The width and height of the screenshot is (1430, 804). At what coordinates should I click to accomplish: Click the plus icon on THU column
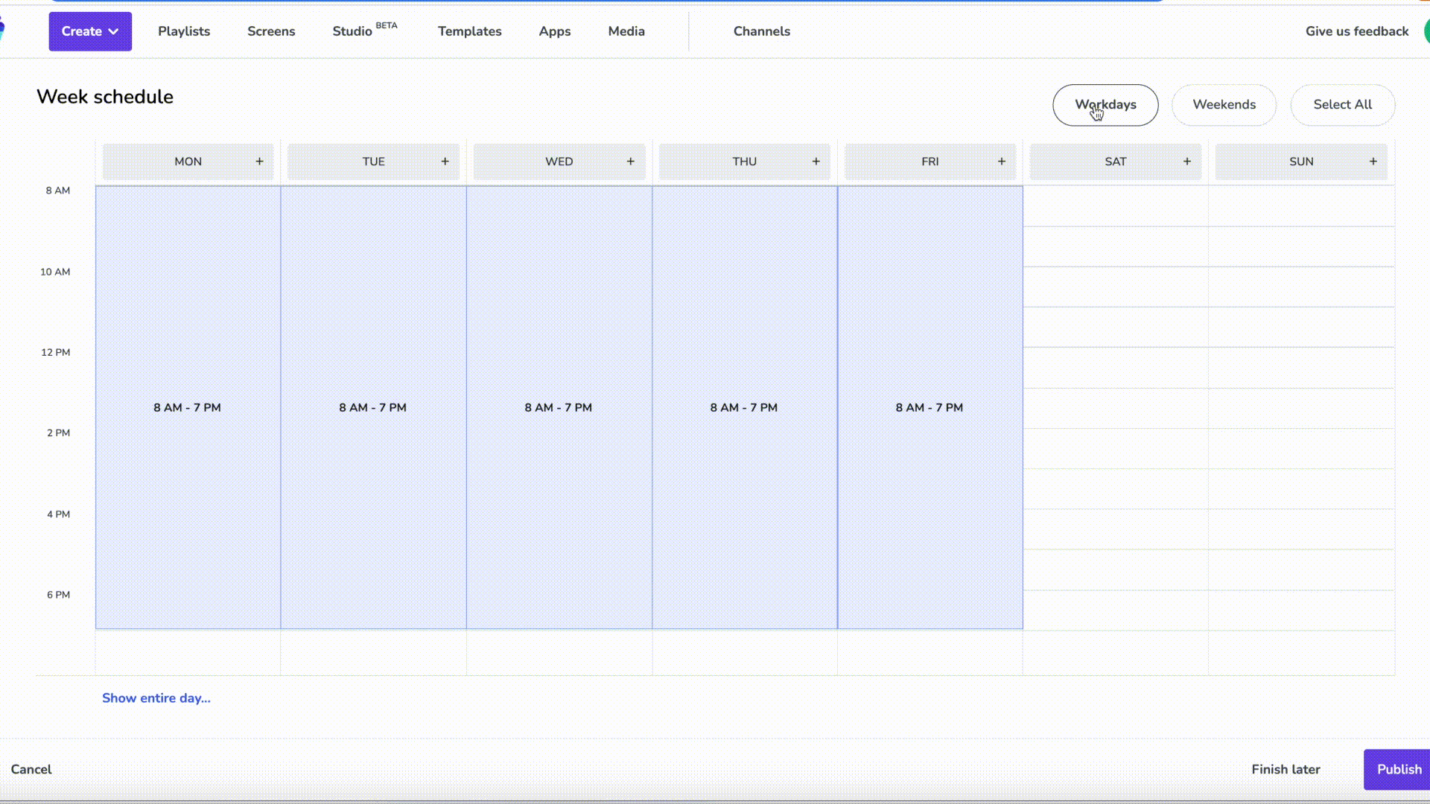[816, 160]
